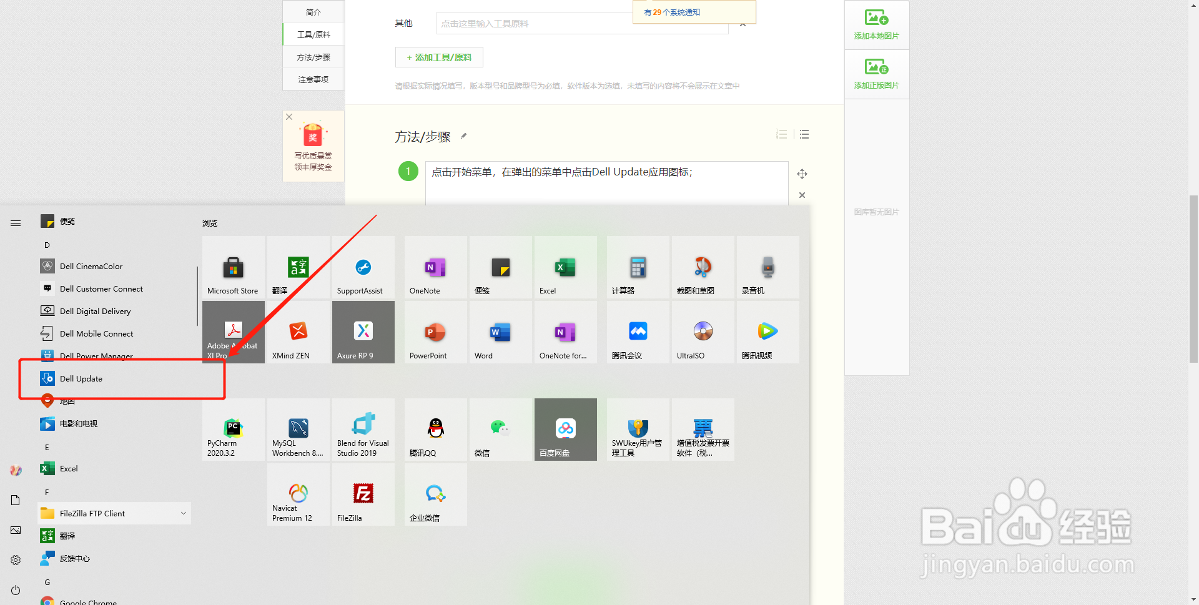Select the 注意事项 sidebar tab

click(313, 79)
